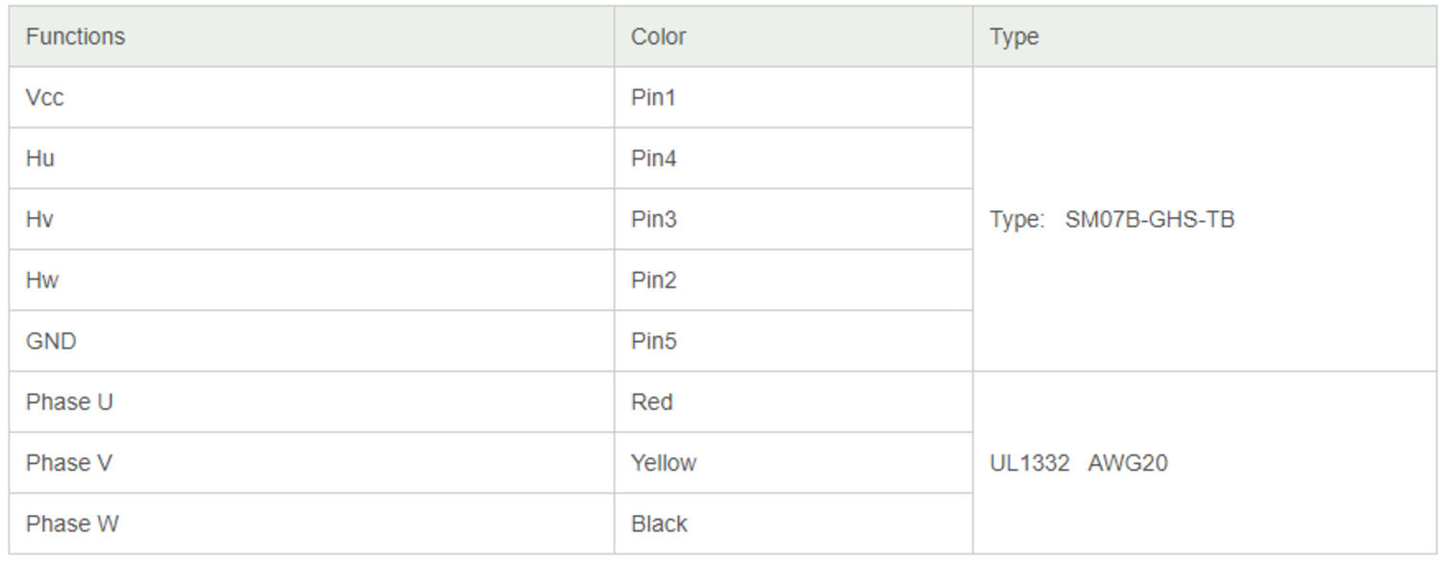Click the UL1332 AWG20 wire type text

[1078, 463]
